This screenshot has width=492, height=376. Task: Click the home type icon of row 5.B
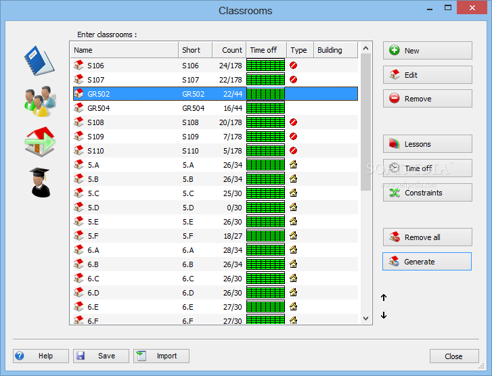pos(294,179)
